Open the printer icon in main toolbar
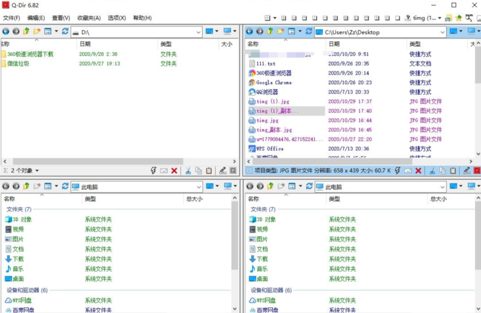The image size is (481, 313). pos(448,18)
